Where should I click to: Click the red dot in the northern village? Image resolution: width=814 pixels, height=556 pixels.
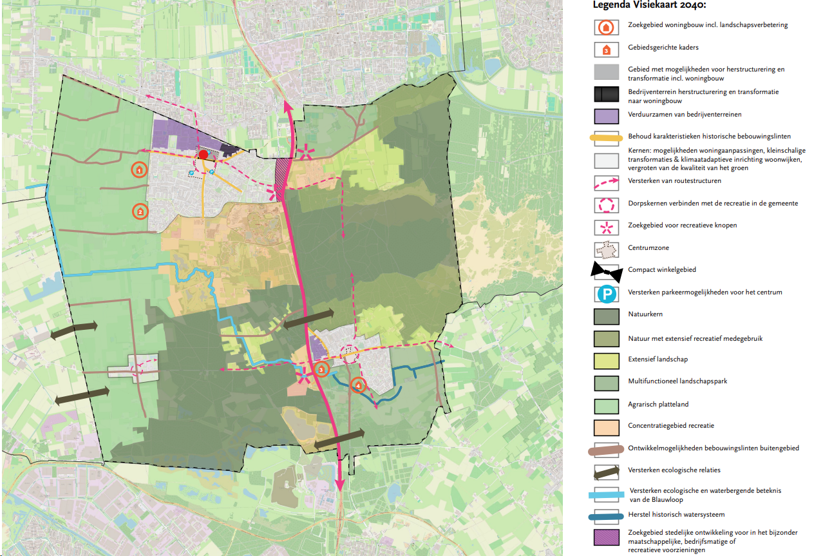(203, 155)
